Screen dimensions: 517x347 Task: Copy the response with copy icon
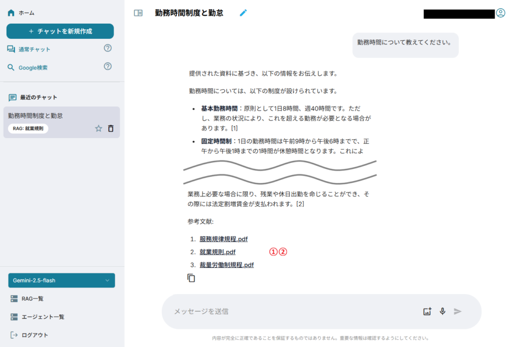tap(191, 278)
